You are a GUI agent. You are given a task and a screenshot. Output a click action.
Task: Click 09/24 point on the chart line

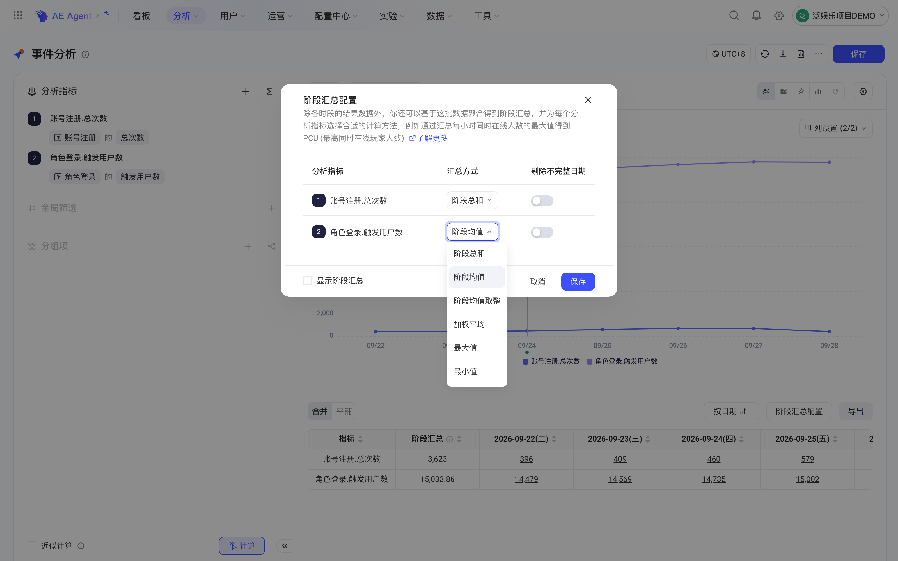[526, 331]
